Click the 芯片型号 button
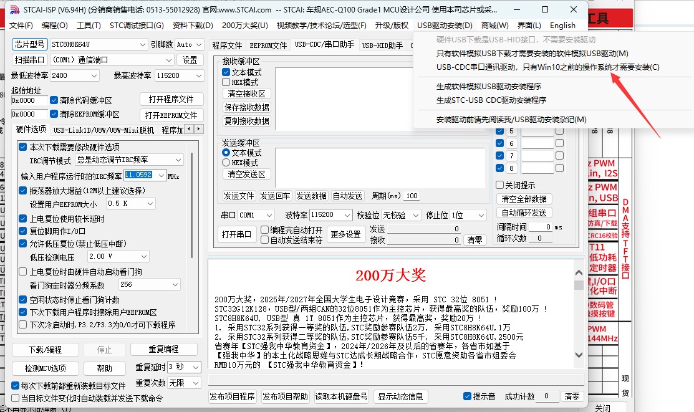Image resolution: width=694 pixels, height=412 pixels. [x=30, y=44]
